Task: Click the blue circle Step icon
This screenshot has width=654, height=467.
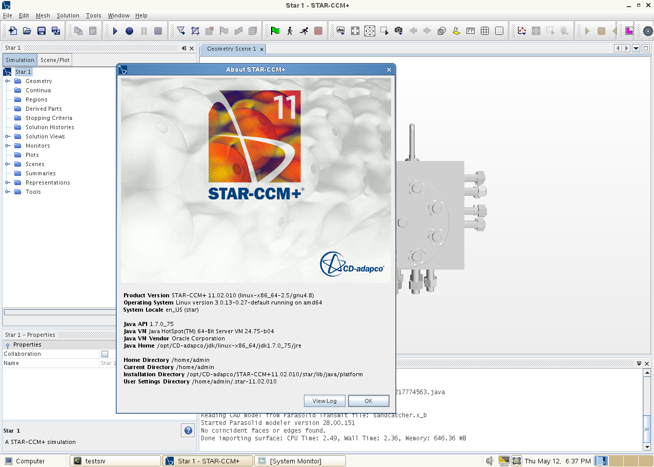Action: pyautogui.click(x=130, y=31)
